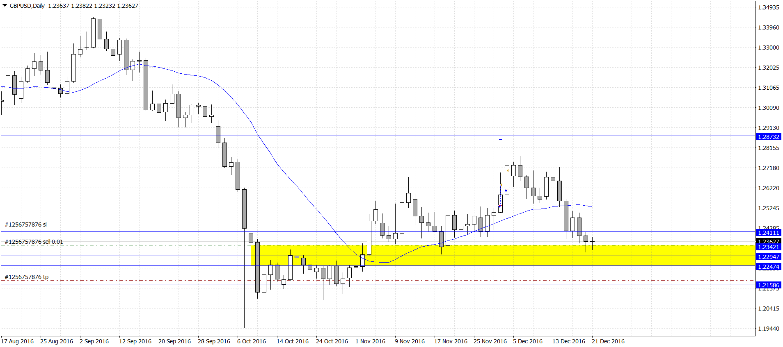The height and width of the screenshot is (347, 783).
Task: Click the 13 Dec 2016 date label
Action: click(x=569, y=341)
